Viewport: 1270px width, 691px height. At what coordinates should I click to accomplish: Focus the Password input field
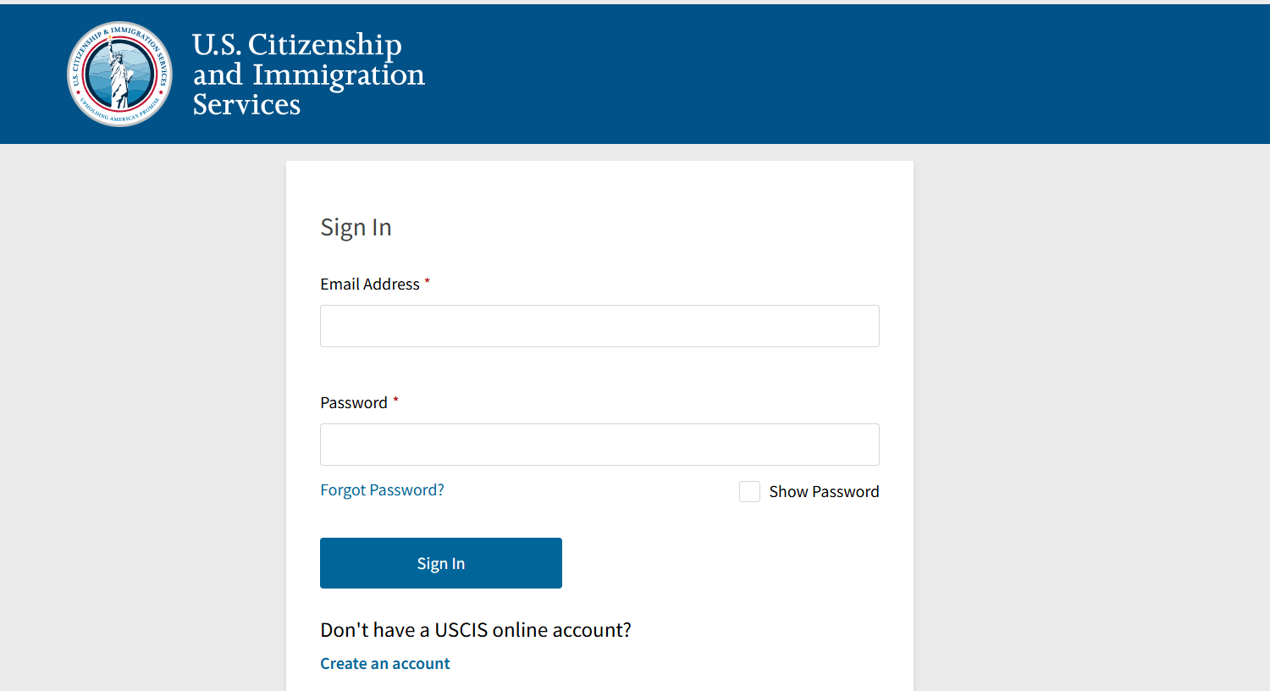tap(599, 445)
